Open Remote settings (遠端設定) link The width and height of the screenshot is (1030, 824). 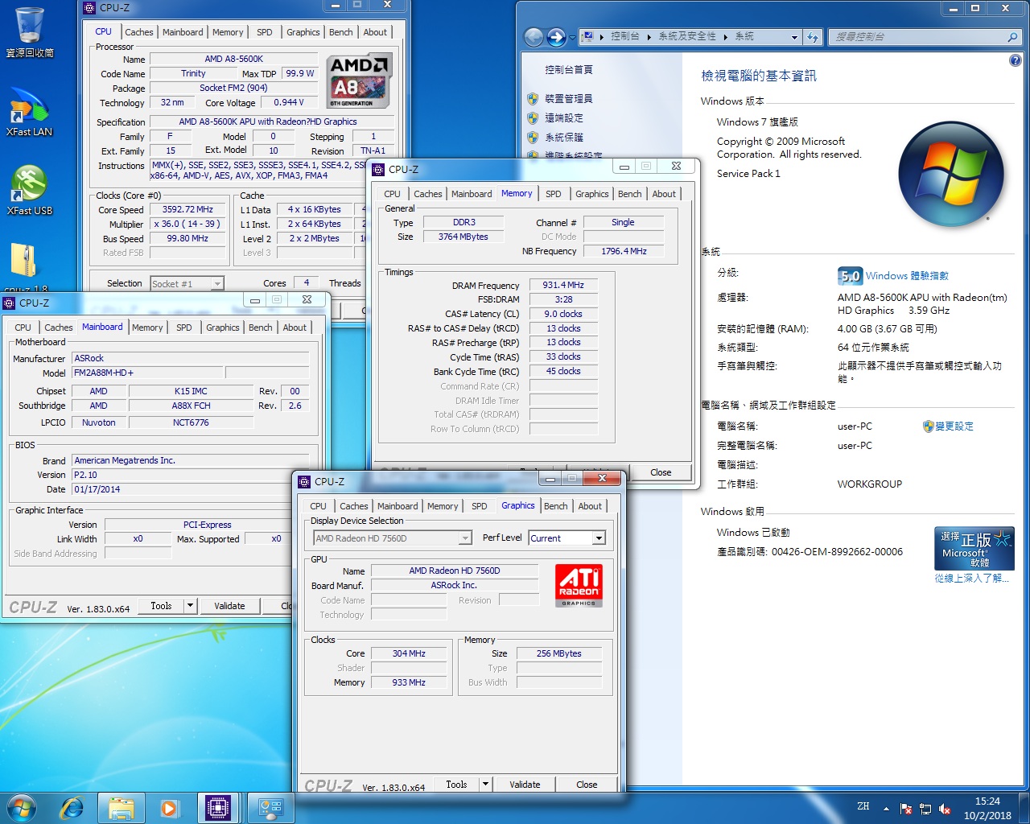pos(564,117)
